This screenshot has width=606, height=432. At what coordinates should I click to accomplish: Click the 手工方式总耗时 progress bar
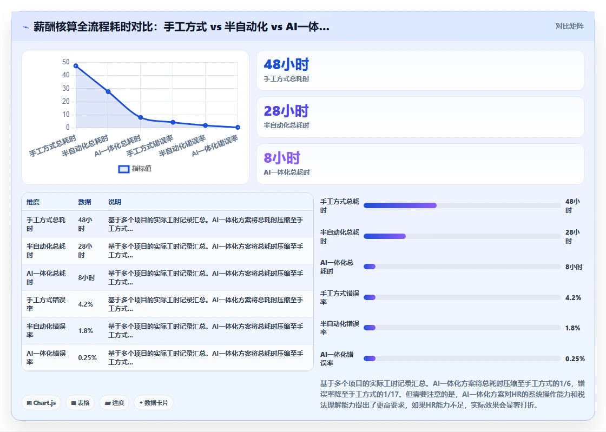[462, 205]
